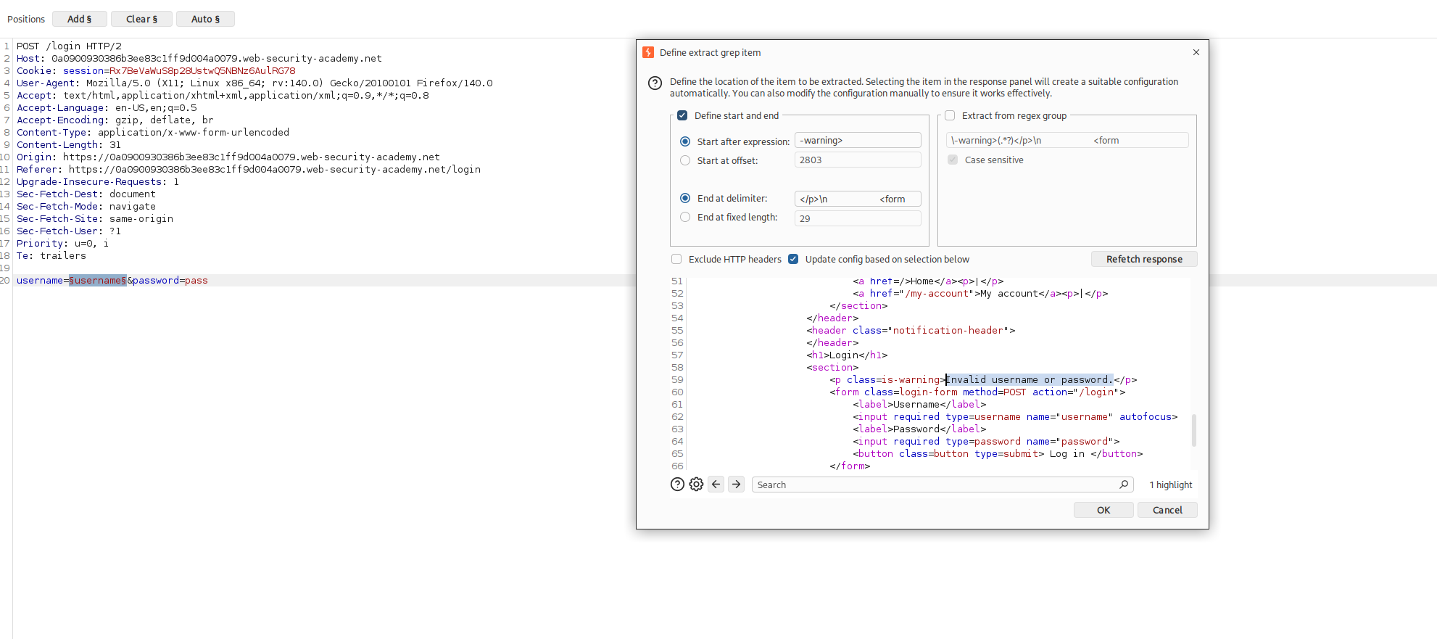Choose the End at fixed length radio
1437x639 pixels.
(685, 217)
